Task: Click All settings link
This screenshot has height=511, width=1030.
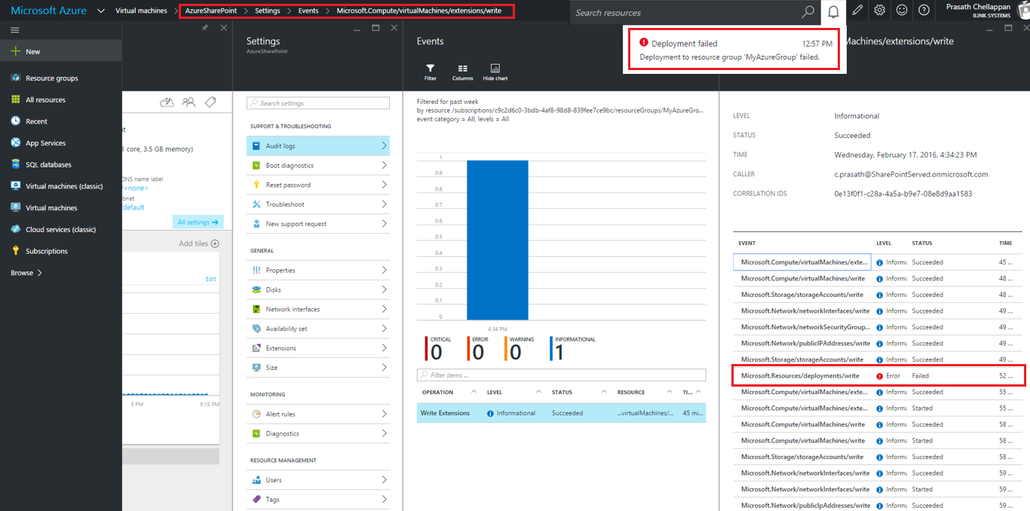Action: click(x=198, y=222)
